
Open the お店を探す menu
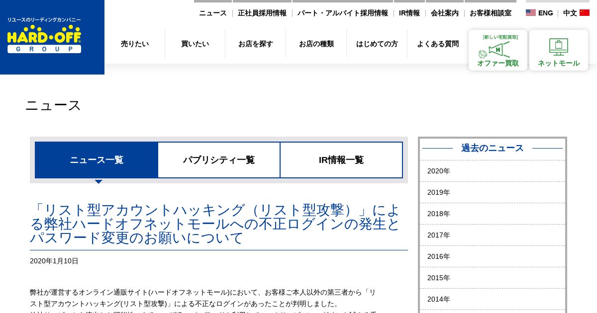click(x=256, y=44)
